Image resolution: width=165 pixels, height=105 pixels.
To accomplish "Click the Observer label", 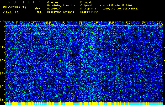I will point(54,2).
